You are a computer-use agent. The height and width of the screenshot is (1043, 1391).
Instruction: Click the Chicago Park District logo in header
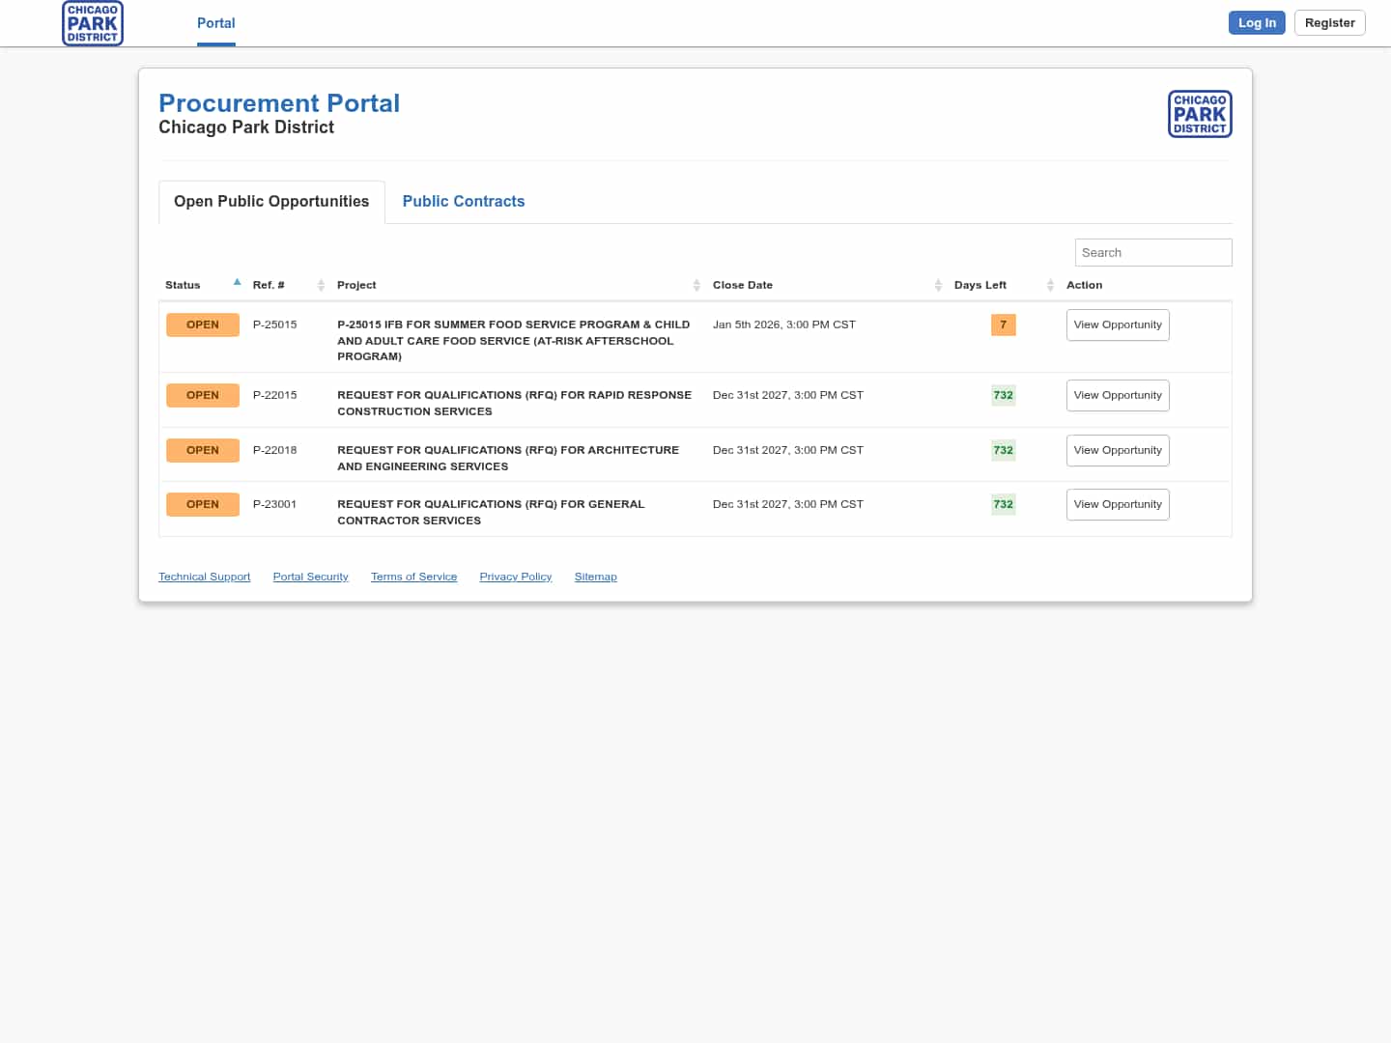point(93,23)
